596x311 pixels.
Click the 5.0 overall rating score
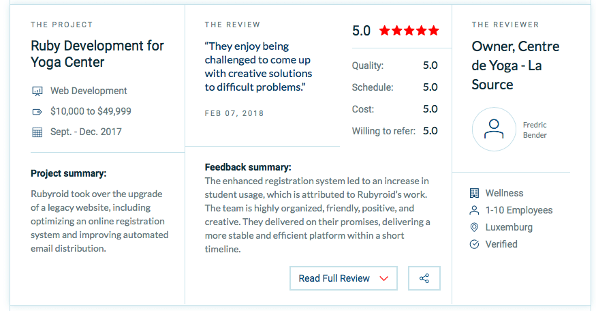click(361, 31)
